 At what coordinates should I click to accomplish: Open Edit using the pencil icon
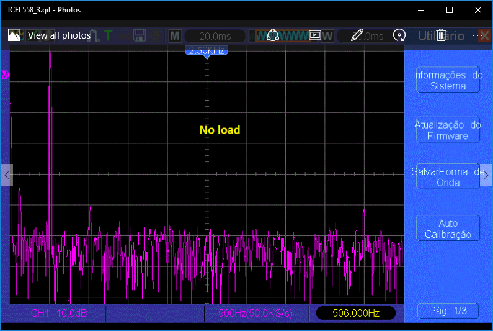357,35
